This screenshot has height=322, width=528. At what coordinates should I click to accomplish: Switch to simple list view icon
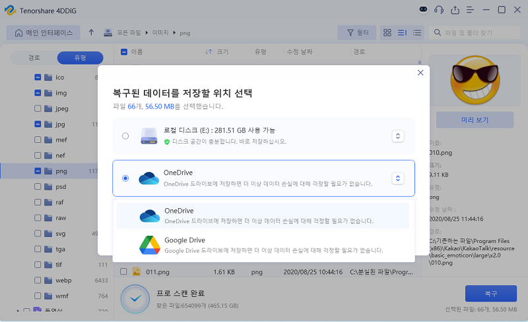416,32
